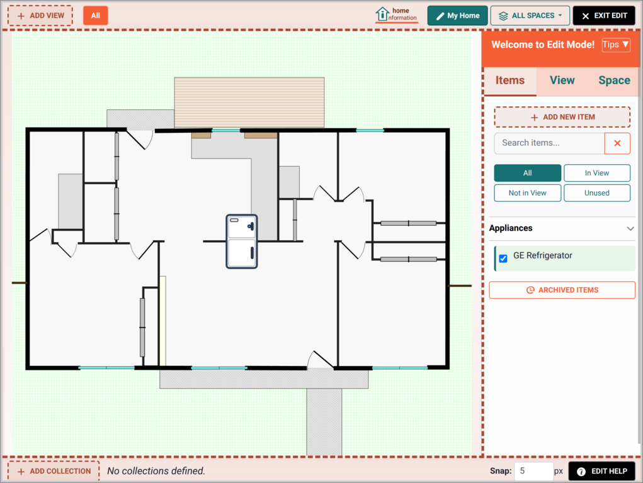Click ADD COLLECTION button
Image resolution: width=643 pixels, height=483 pixels.
pos(54,471)
